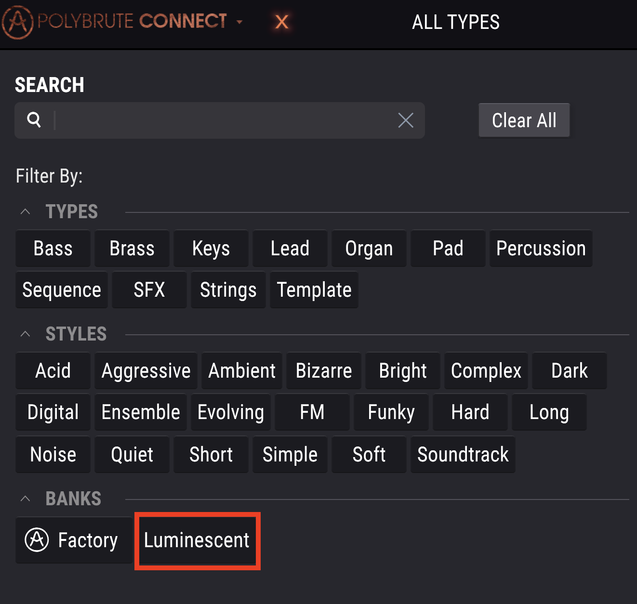Click the search magnifier icon
This screenshot has height=604, width=637.
coord(34,119)
